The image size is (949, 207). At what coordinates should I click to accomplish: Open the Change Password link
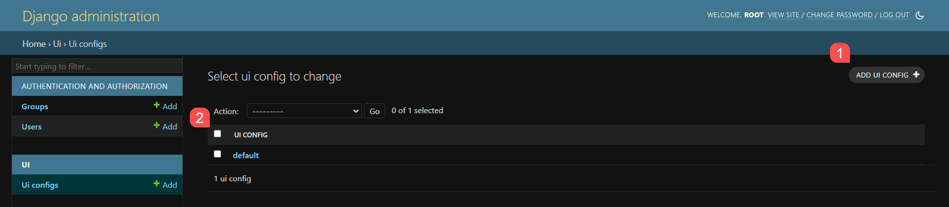[x=839, y=15]
